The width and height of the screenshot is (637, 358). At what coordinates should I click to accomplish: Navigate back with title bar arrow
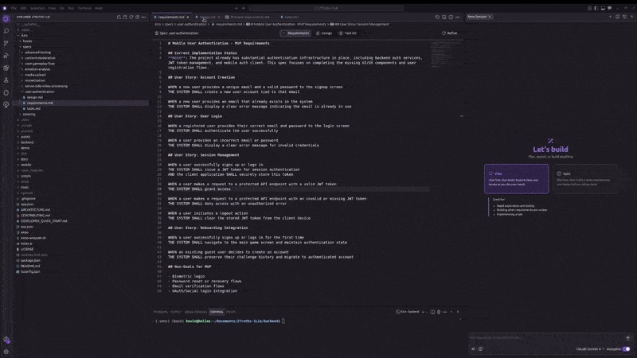point(236,8)
